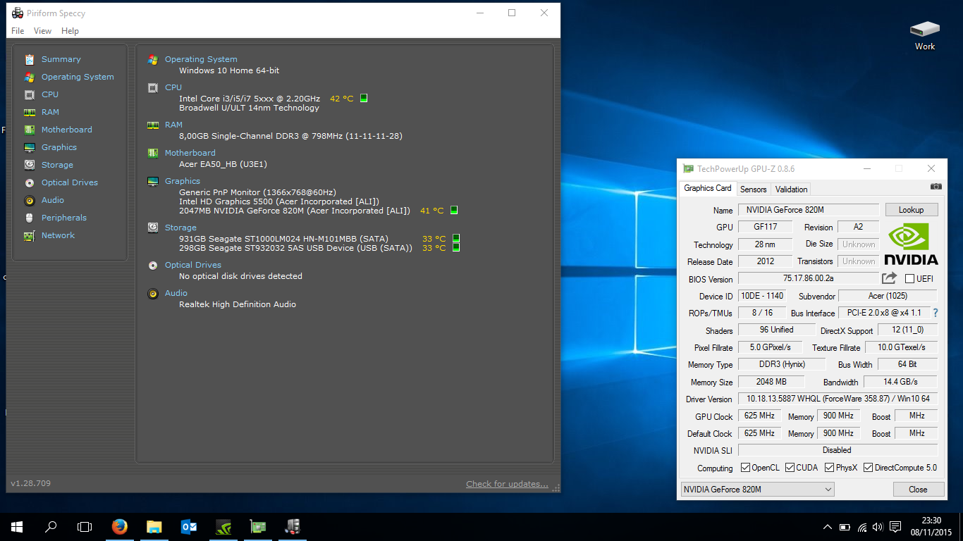Switch to the Sensors tab in GPU-Z

[x=753, y=189]
